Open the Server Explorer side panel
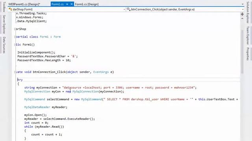 4,24
